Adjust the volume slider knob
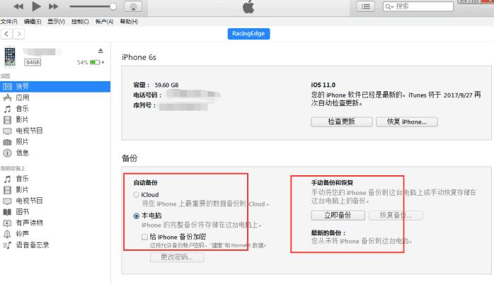 [x=113, y=6]
